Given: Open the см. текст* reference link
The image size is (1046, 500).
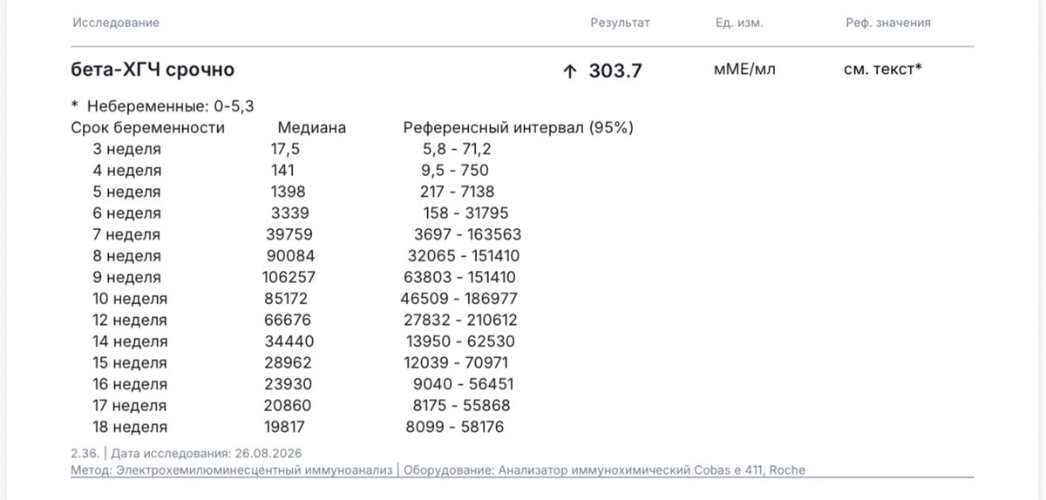Looking at the screenshot, I should pyautogui.click(x=882, y=69).
